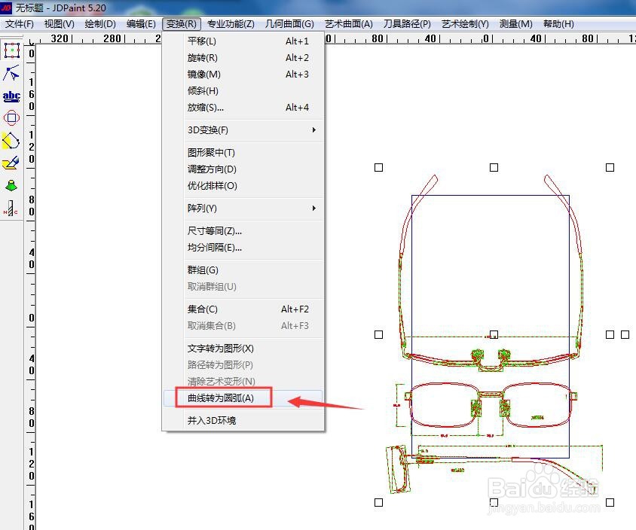Select the 3D model tool icon

(x=11, y=184)
